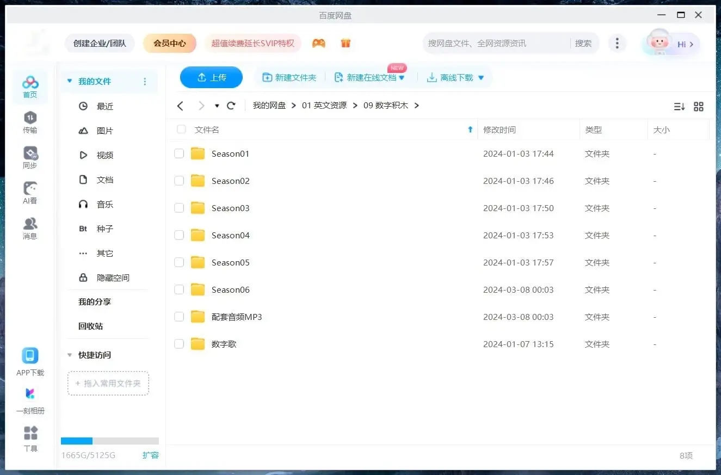Select 视频 in the file categories
Image resolution: width=721 pixels, height=475 pixels.
click(104, 156)
